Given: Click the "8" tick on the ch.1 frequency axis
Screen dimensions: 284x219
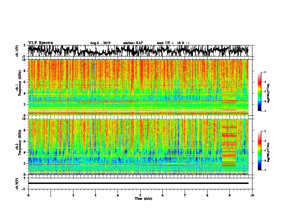Looking at the screenshot, I should tap(25, 71).
